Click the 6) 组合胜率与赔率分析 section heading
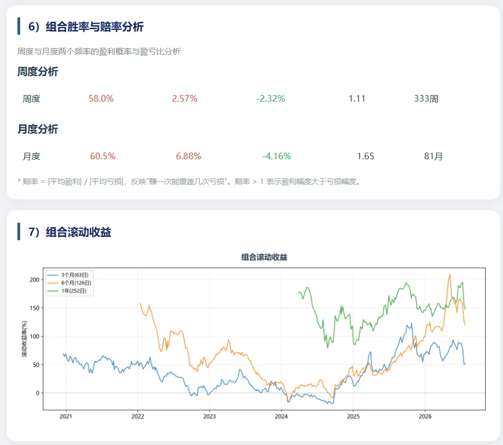Image resolution: width=503 pixels, height=445 pixels. tap(85, 27)
